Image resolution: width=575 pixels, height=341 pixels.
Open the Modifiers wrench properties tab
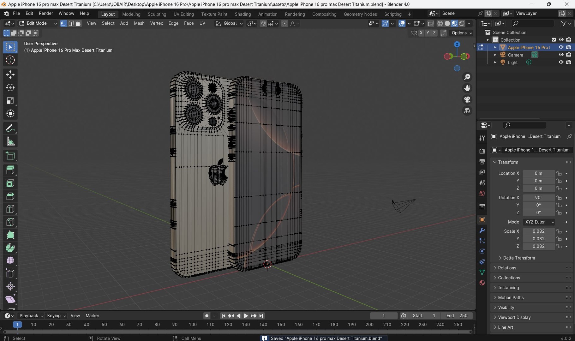482,230
